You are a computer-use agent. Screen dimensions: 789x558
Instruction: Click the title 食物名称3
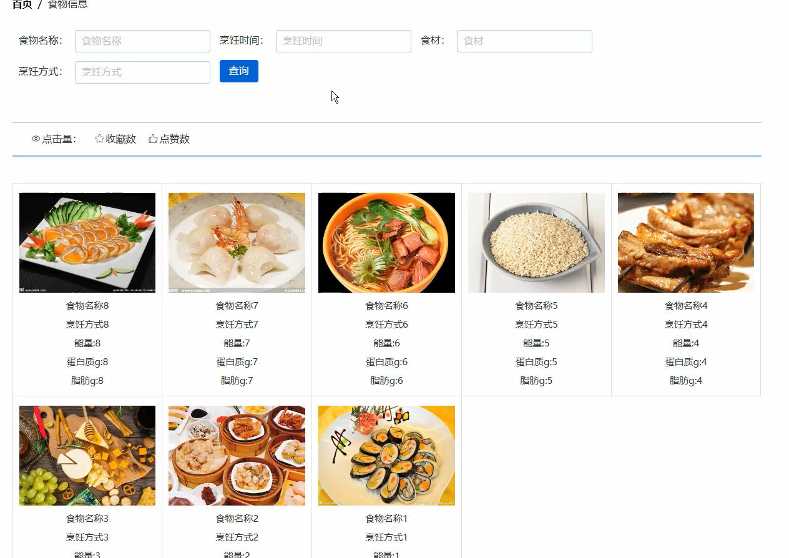(x=87, y=519)
